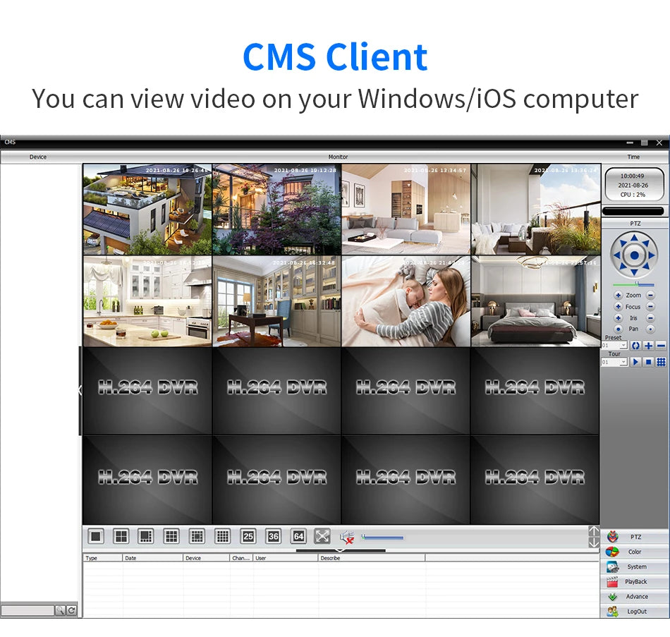The height and width of the screenshot is (637, 670).
Task: Select the thirteen-view layout icon
Action: coord(197,536)
